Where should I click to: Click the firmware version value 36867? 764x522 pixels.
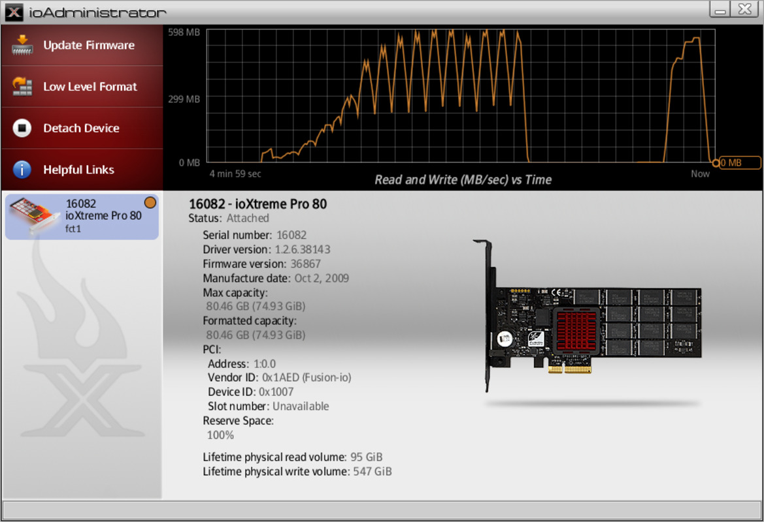coord(305,264)
